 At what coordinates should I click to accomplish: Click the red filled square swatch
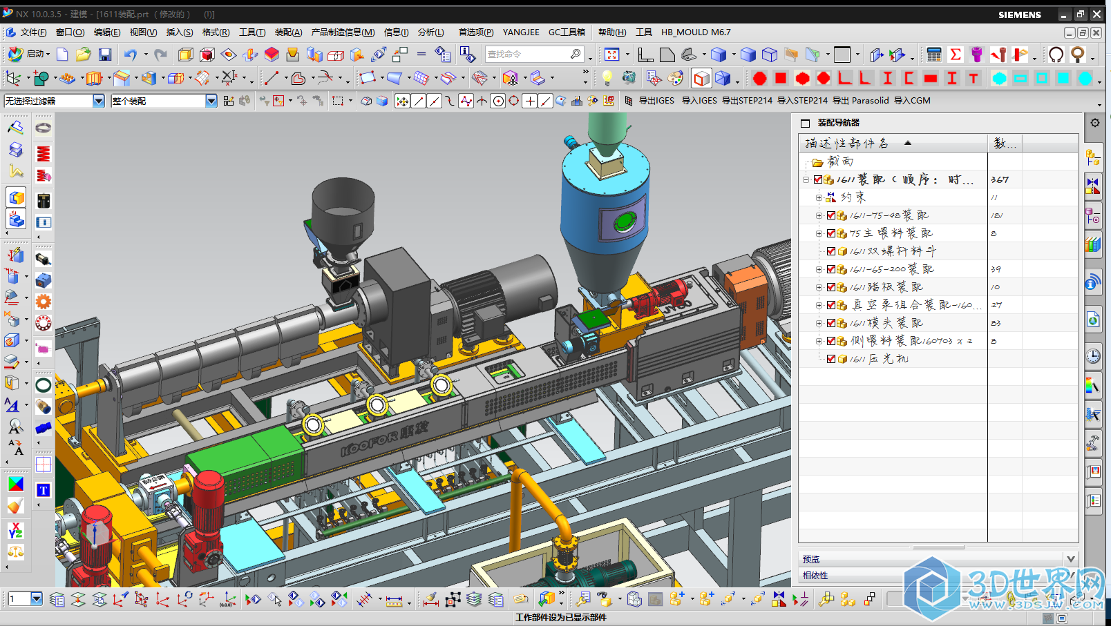coord(781,78)
